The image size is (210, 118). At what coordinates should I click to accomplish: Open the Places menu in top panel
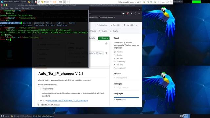(17, 2)
